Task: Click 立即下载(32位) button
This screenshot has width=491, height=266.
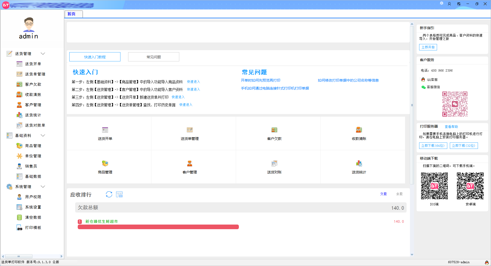Action: tap(464, 146)
